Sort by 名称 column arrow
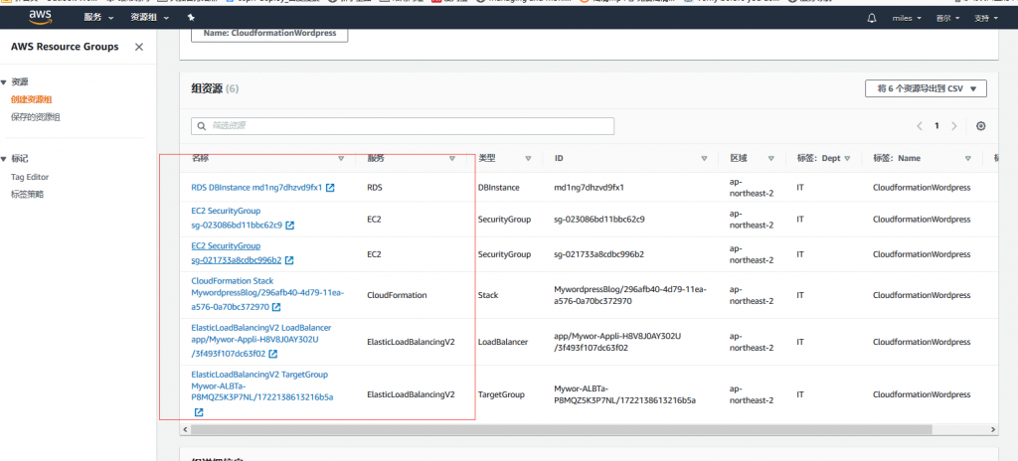 pos(342,158)
